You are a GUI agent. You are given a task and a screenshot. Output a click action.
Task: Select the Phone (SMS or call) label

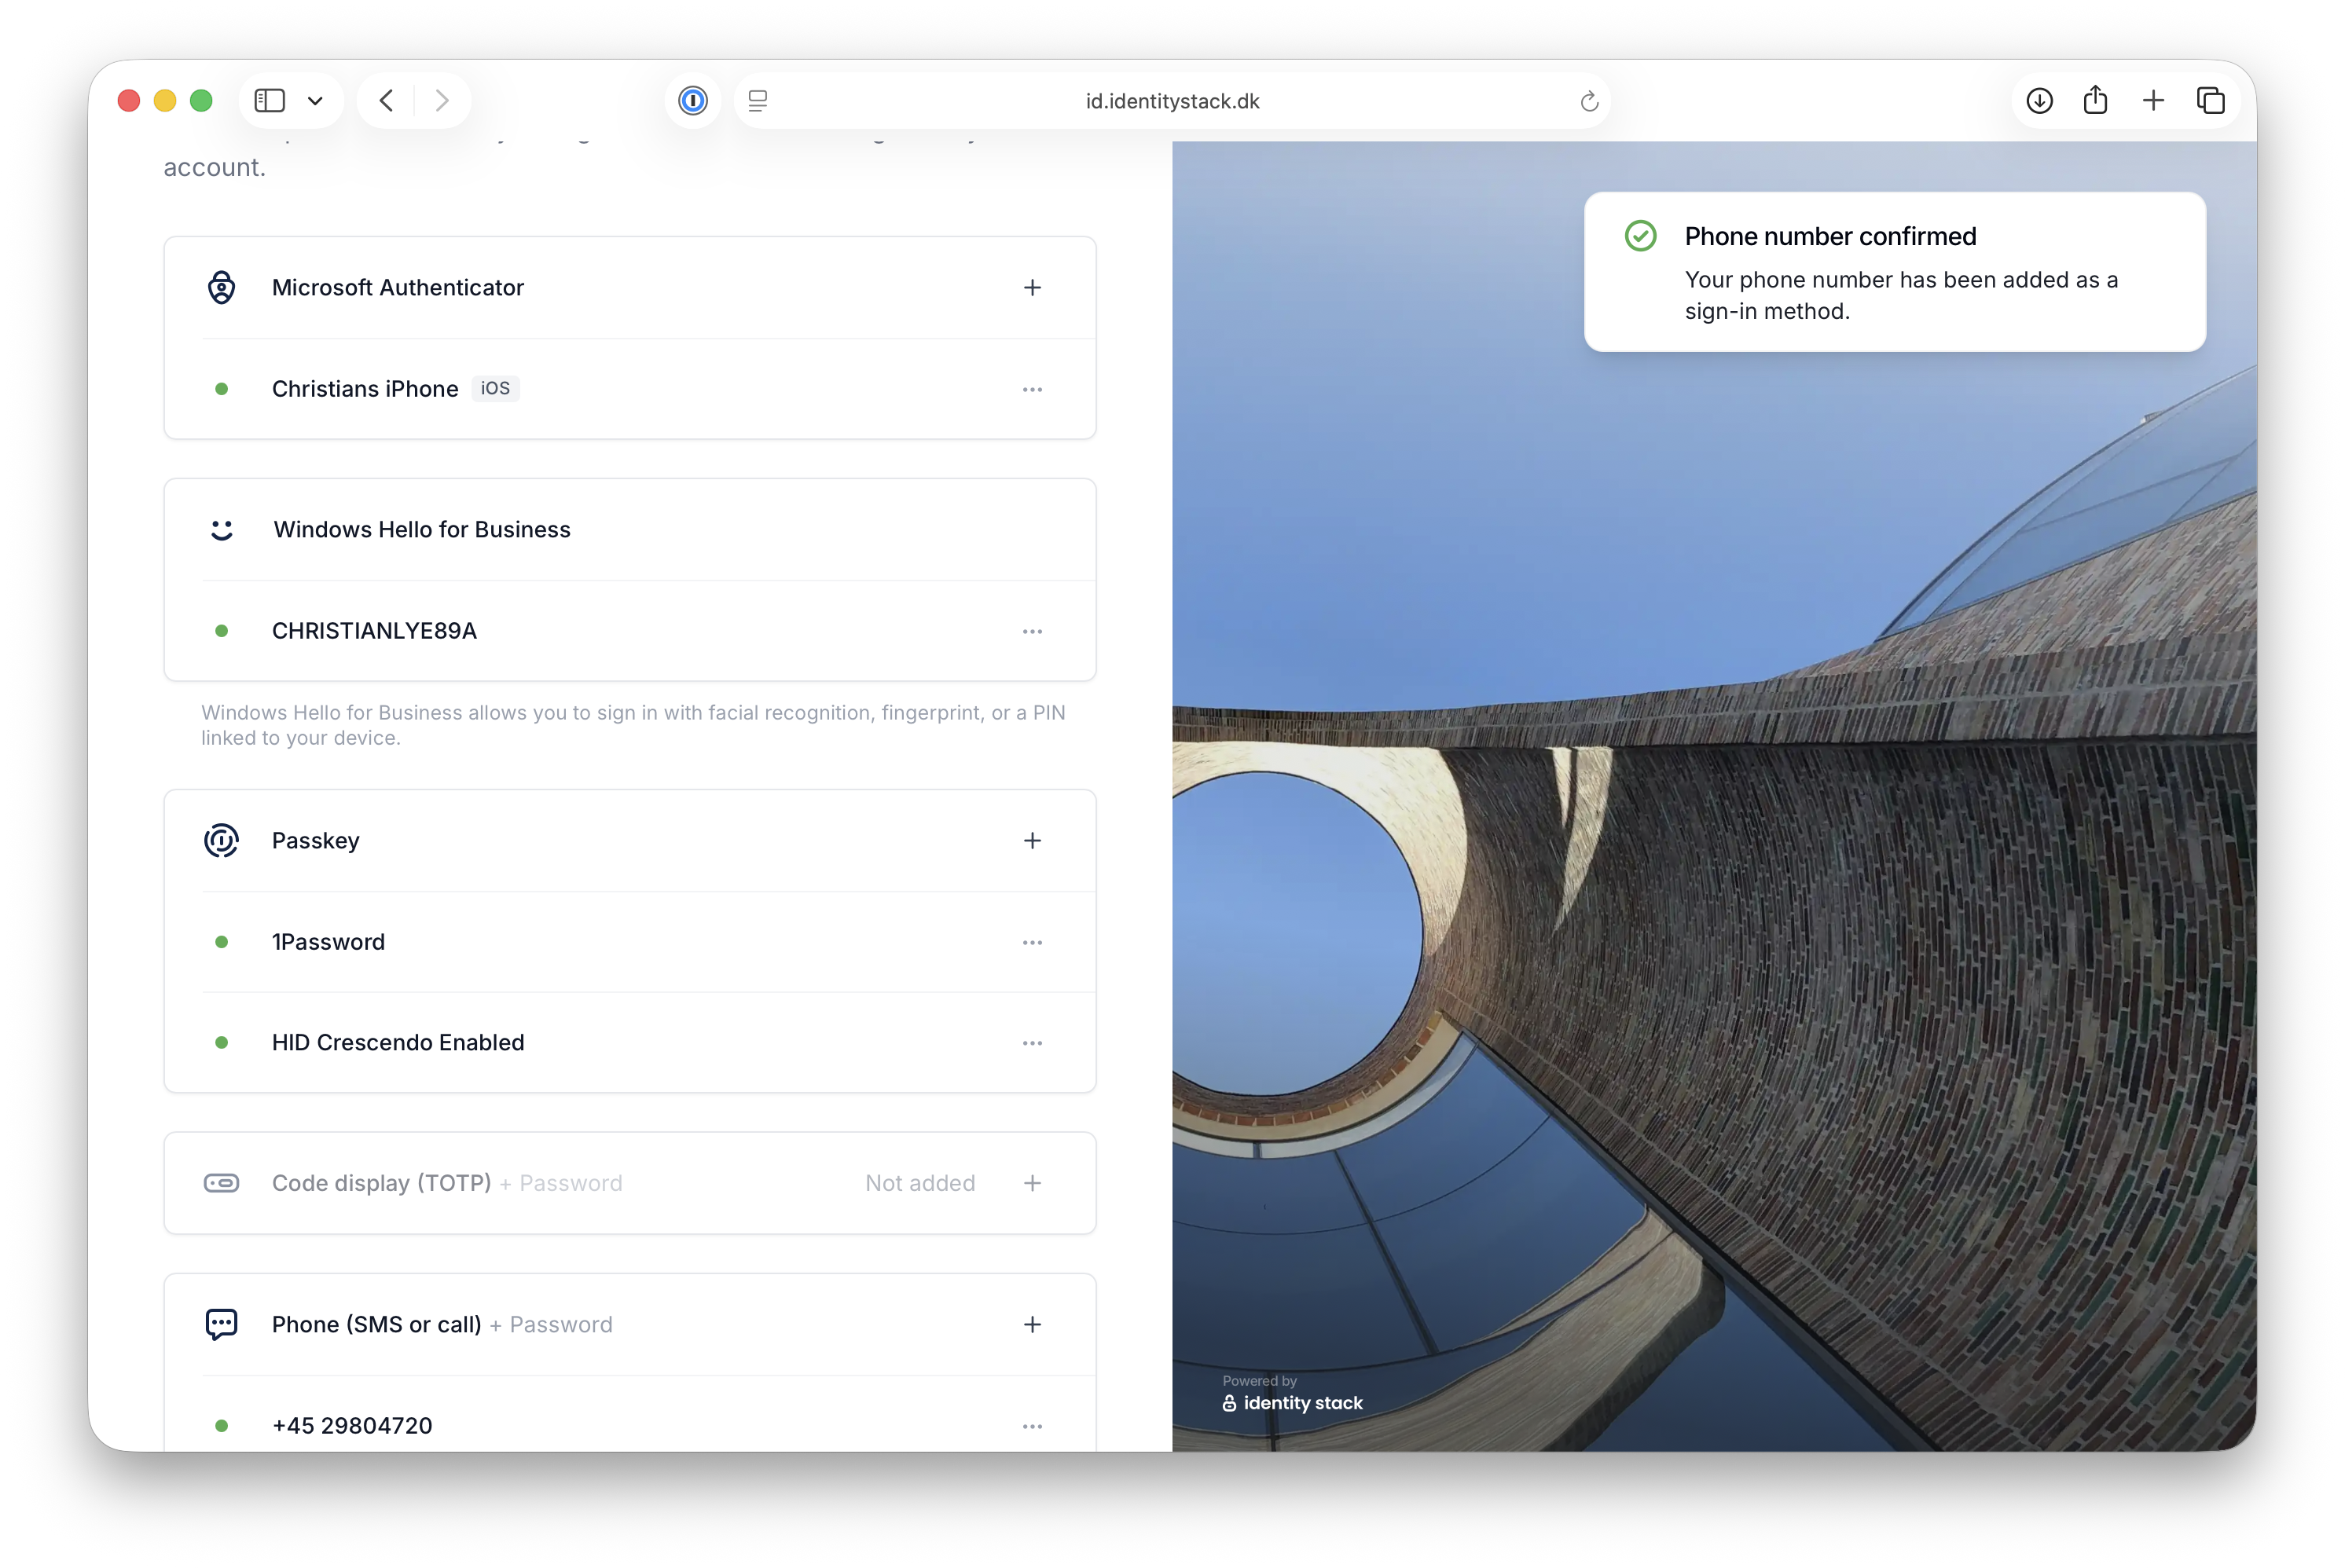[376, 1324]
